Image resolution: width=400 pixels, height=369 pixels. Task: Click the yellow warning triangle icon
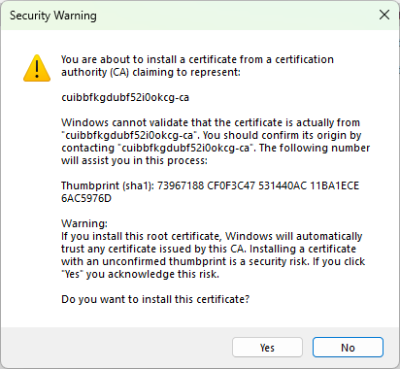click(37, 68)
